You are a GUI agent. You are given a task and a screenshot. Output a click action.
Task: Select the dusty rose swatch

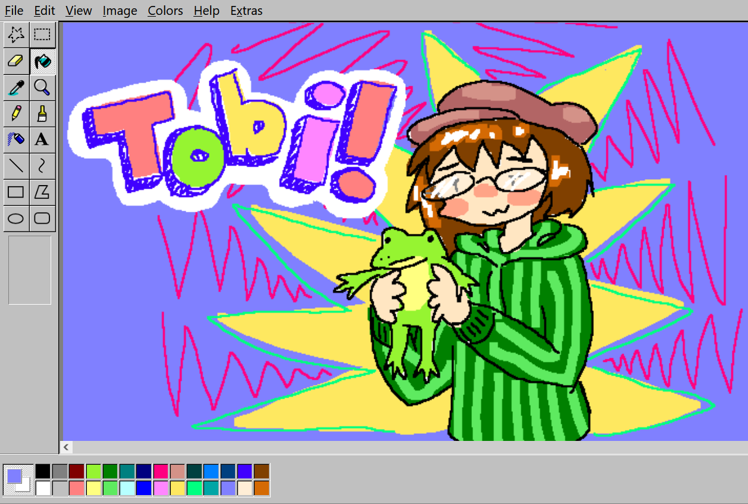[177, 471]
